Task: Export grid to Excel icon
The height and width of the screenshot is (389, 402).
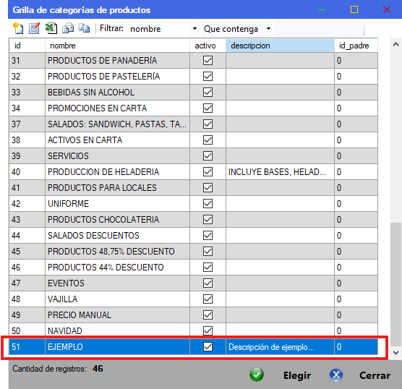Action: coord(51,28)
